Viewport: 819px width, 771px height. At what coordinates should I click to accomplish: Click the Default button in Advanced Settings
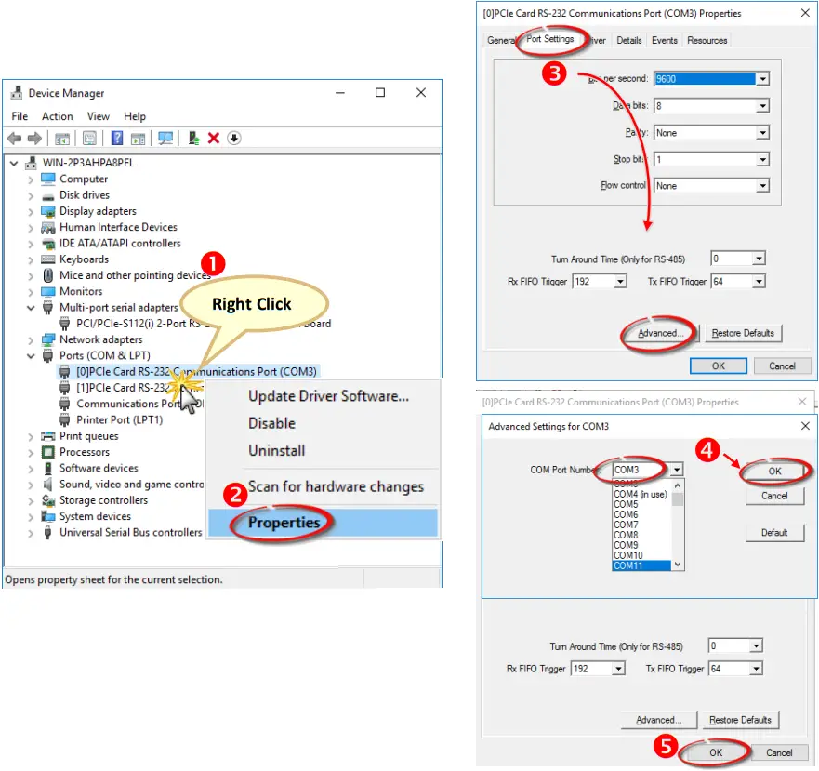click(774, 533)
